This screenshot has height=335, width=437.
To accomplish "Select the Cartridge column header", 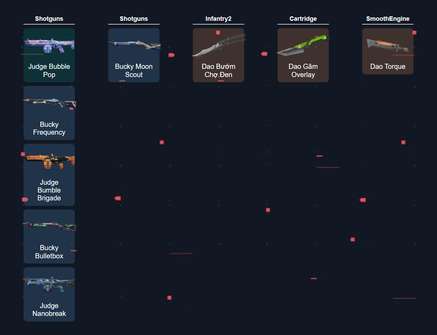I will tap(303, 19).
